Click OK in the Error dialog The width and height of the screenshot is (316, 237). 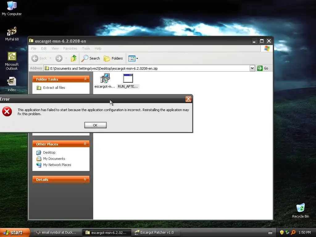pos(95,125)
